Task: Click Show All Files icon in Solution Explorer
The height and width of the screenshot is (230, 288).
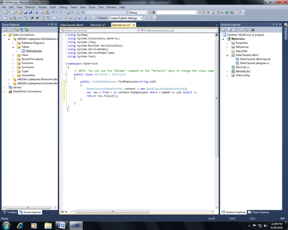Action: pos(230,29)
